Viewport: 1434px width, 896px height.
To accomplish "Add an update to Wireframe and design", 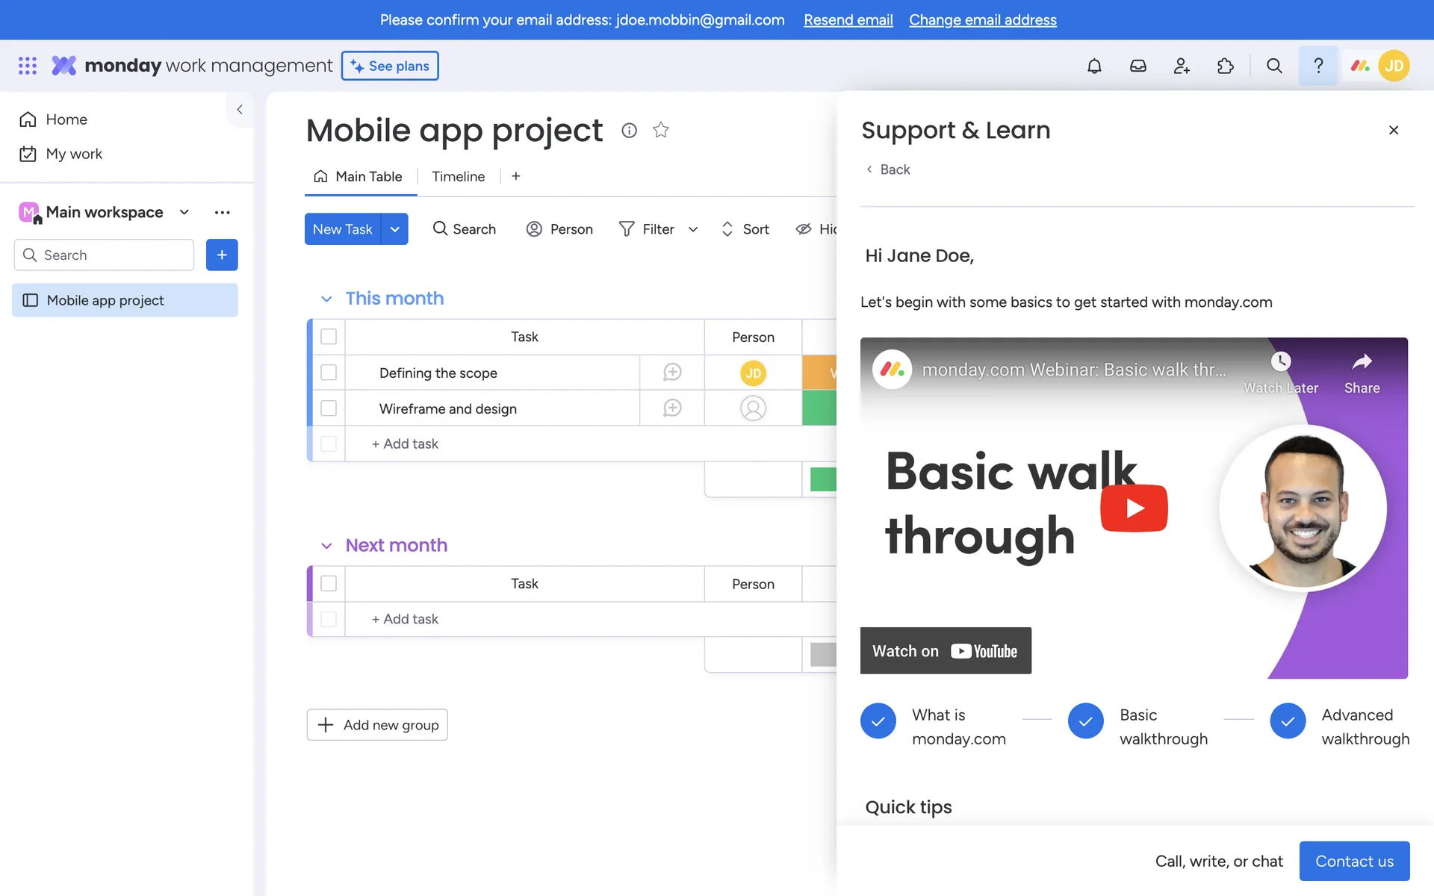I will tap(672, 408).
